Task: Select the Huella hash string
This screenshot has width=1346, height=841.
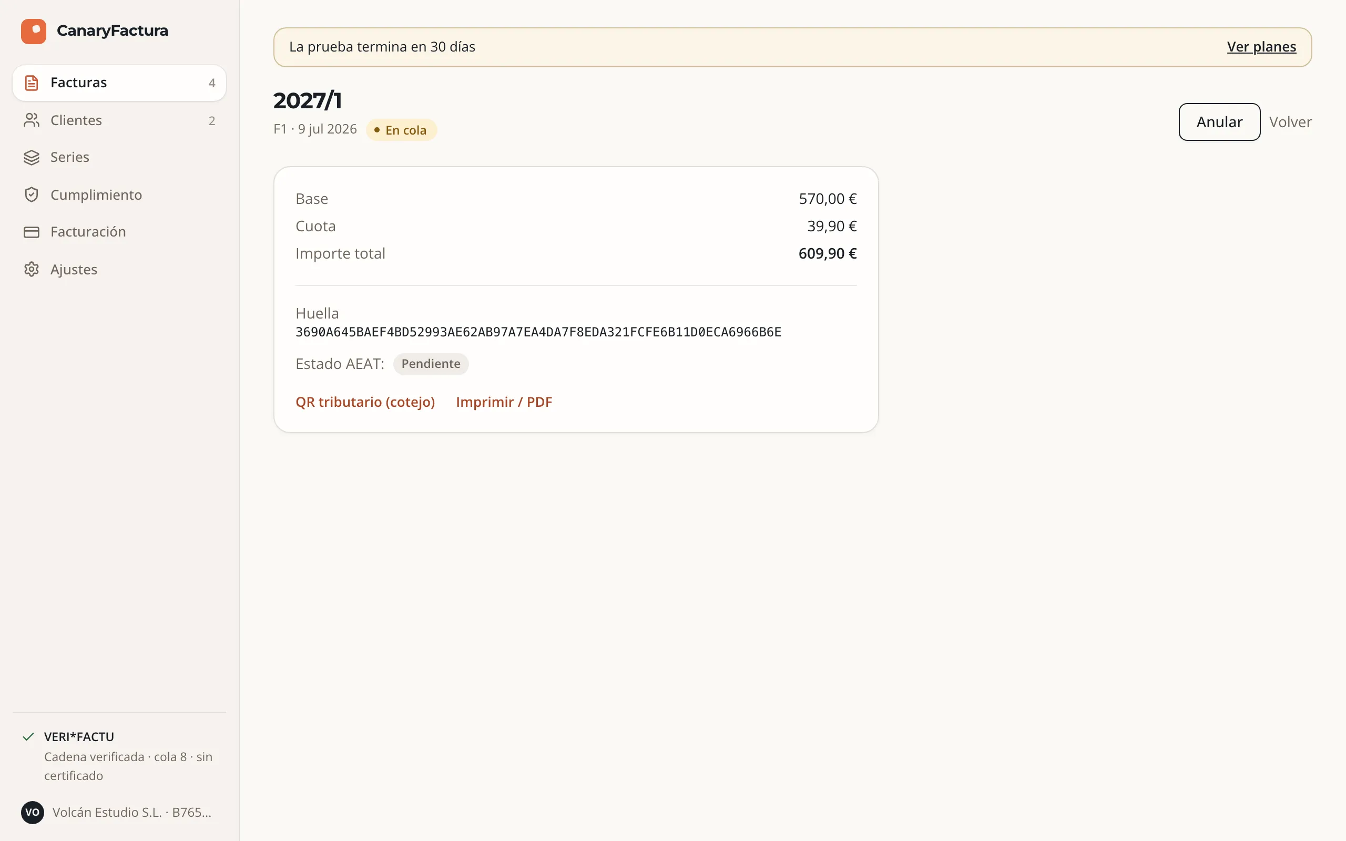Action: tap(538, 332)
